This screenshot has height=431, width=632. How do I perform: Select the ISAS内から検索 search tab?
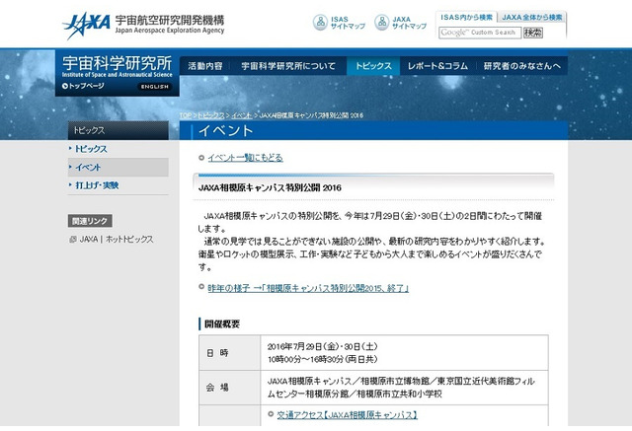[x=465, y=17]
